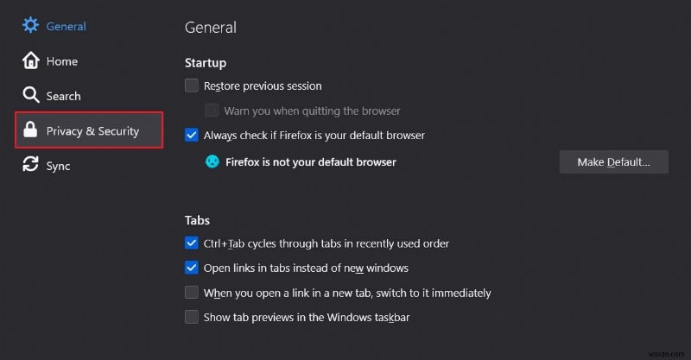
Task: Open the Privacy & Security label
Action: [92, 131]
